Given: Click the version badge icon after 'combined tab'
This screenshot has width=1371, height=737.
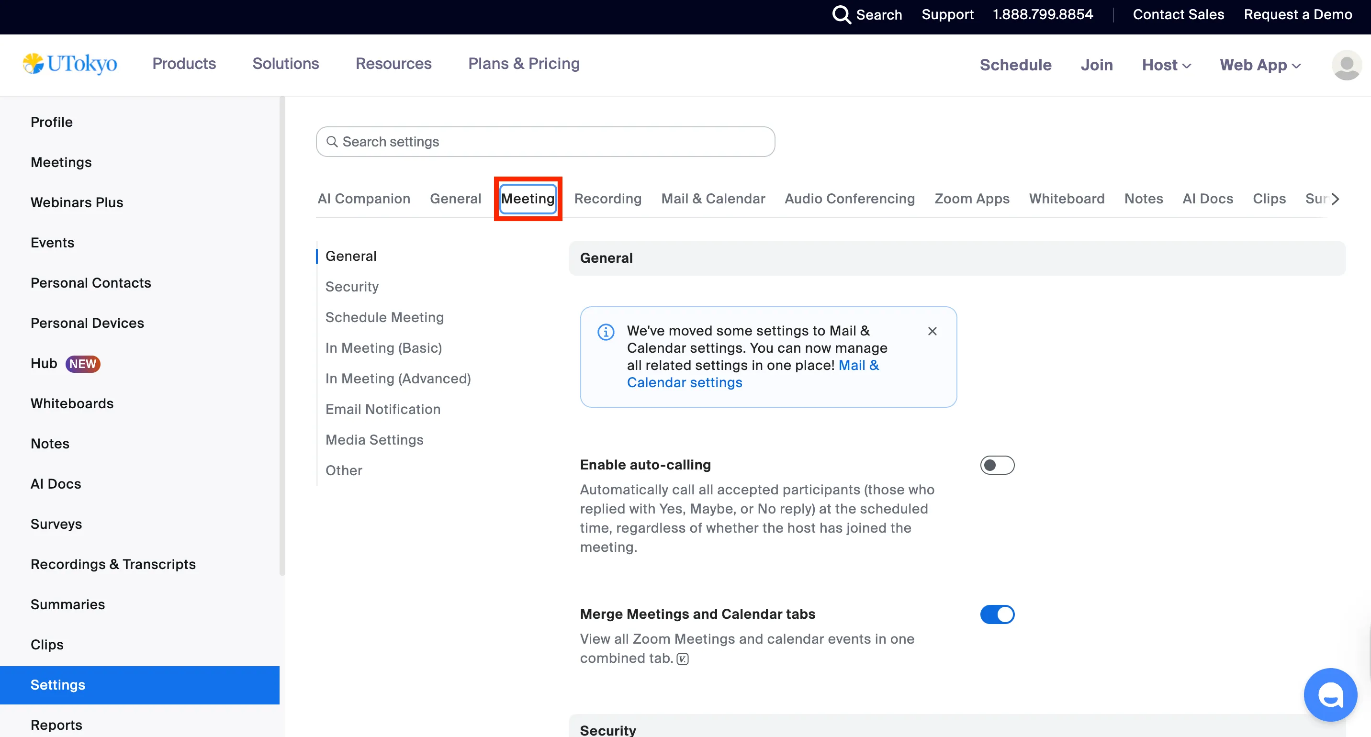Looking at the screenshot, I should click(682, 659).
